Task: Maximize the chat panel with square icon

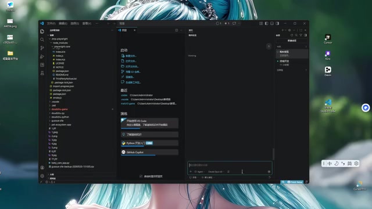Action: tap(301, 30)
